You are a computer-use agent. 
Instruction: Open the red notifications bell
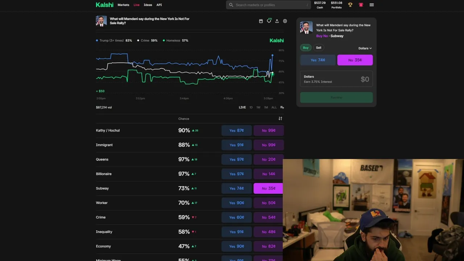361,5
